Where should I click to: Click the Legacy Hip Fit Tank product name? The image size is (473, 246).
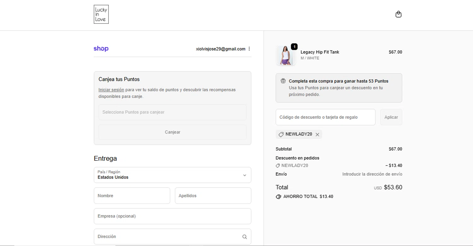320,52
